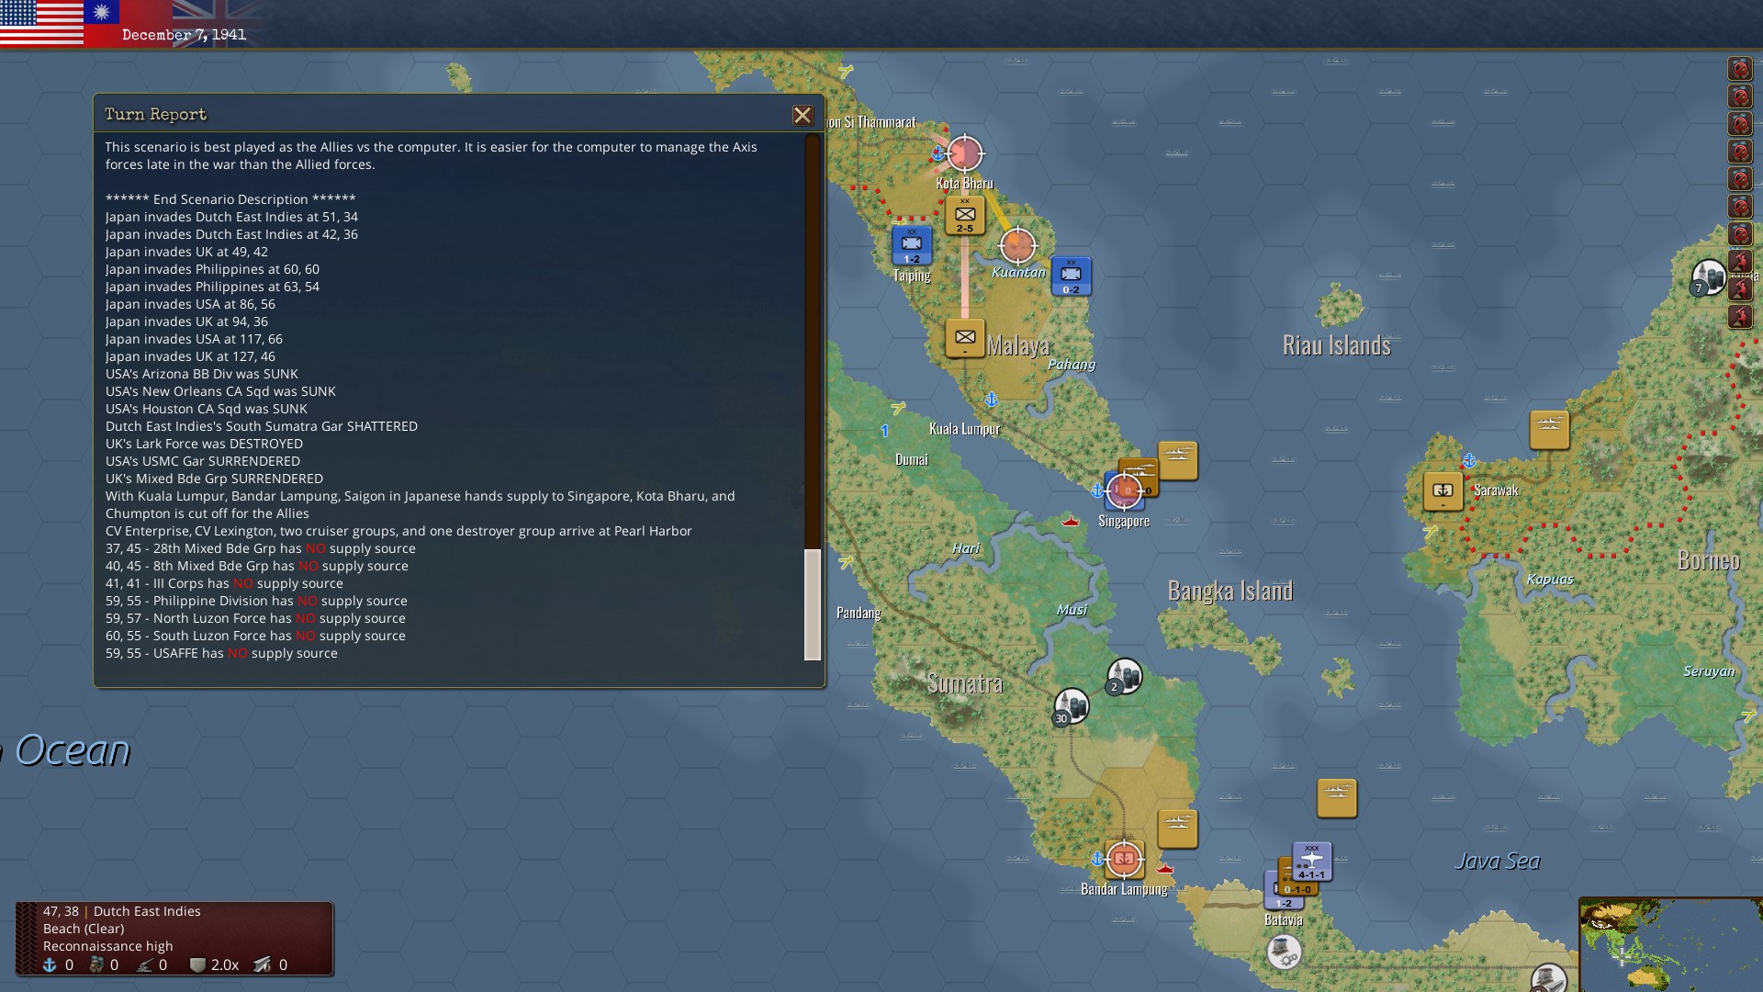Click the oil resource icon marked 7
Viewport: 1763px width, 992px height.
click(1708, 277)
